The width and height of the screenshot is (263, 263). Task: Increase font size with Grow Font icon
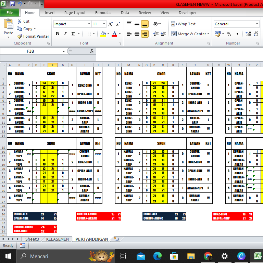coord(110,24)
